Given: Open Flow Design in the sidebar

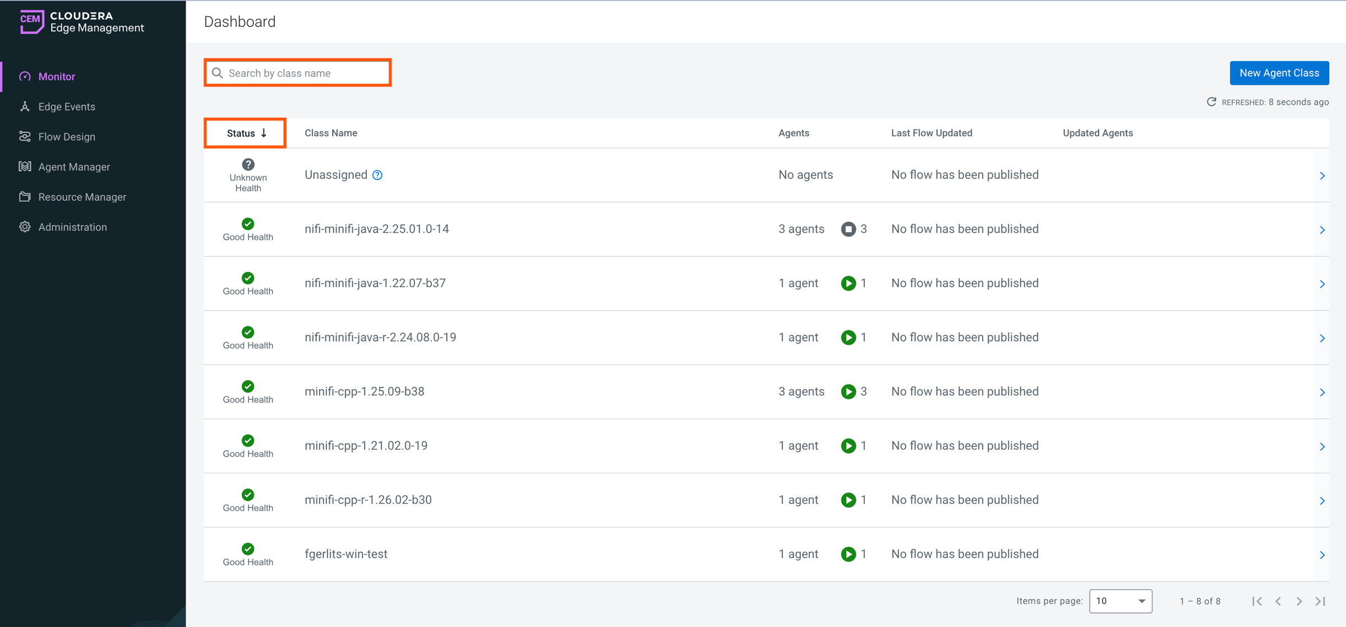Looking at the screenshot, I should pyautogui.click(x=67, y=136).
